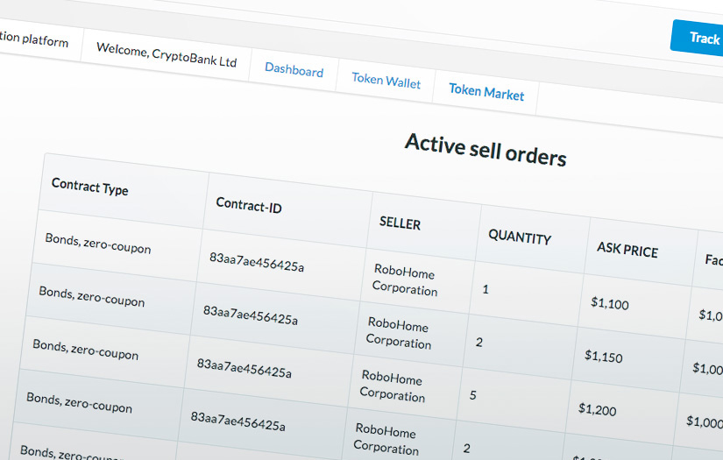The height and width of the screenshot is (460, 723).
Task: Sort by Contract Type column header
Action: point(89,187)
